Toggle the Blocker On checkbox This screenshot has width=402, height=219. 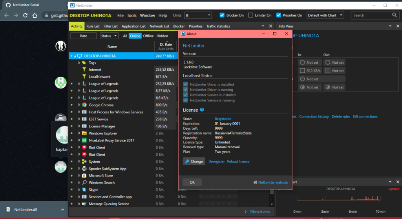tap(222, 15)
